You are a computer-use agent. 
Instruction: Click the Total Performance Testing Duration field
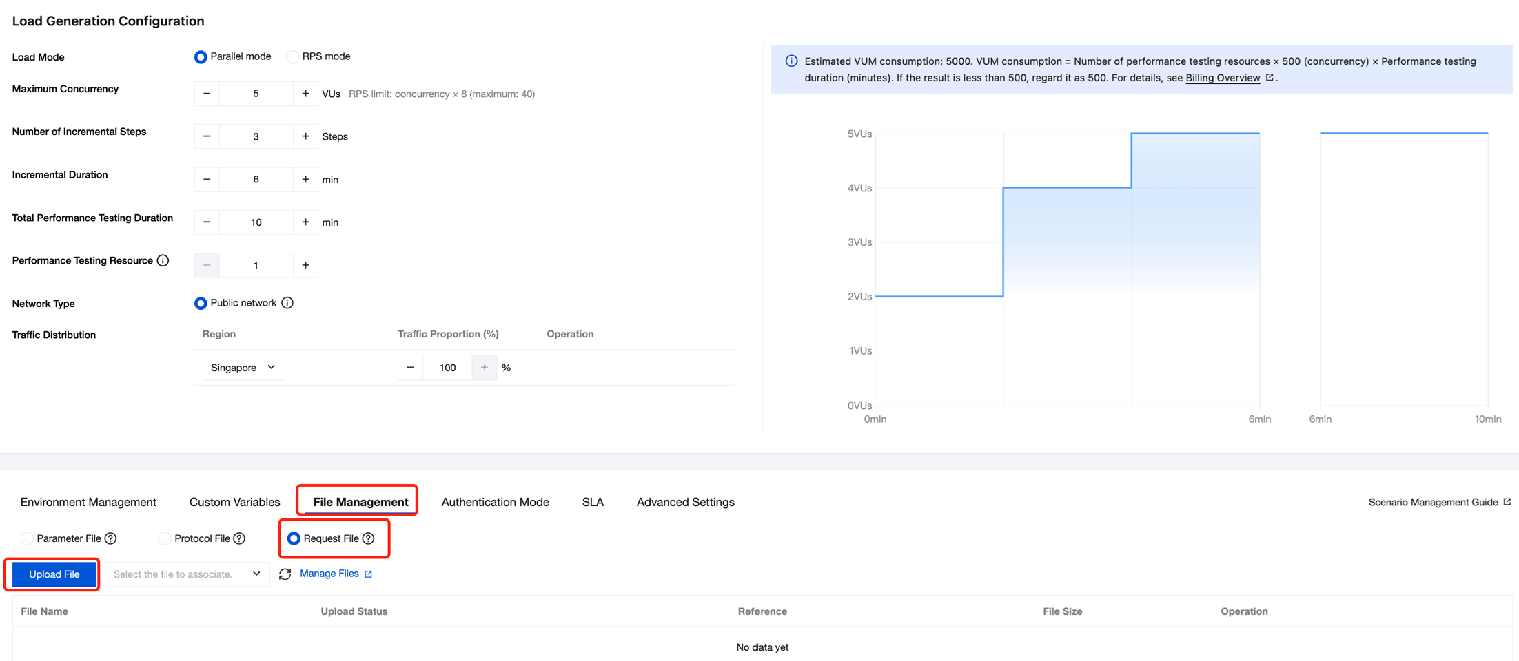point(256,222)
